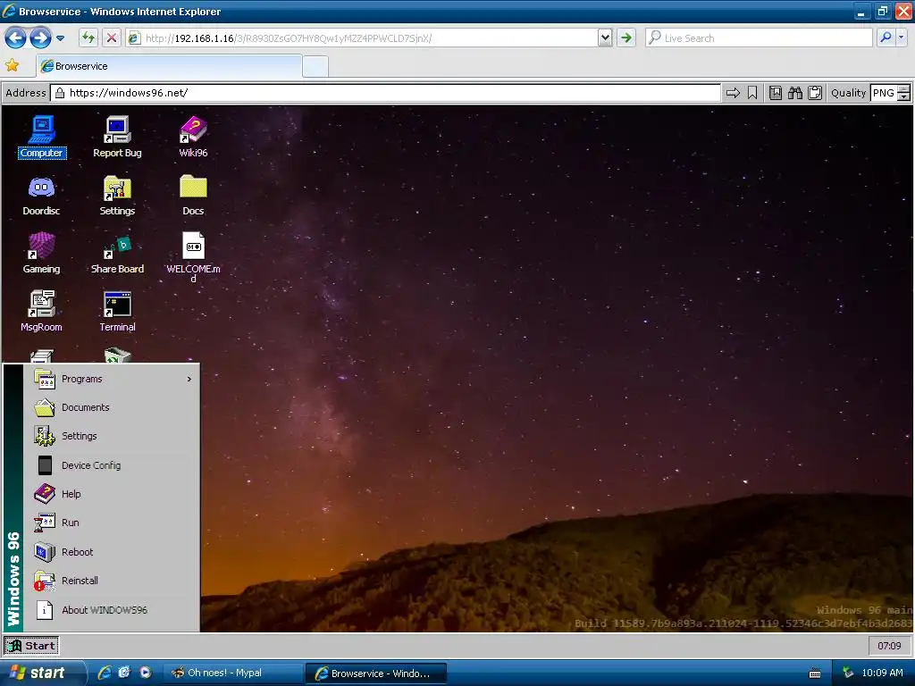Viewport: 915px width, 686px height.
Task: Click the Live Search magnifier button
Action: pyautogui.click(x=886, y=38)
